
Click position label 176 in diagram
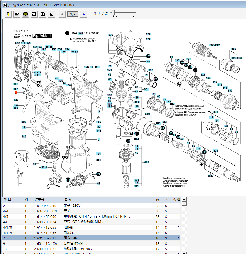coord(148,34)
